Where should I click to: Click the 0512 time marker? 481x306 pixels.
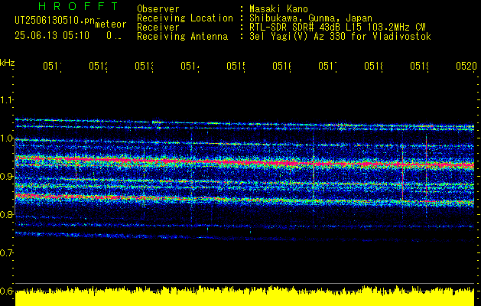pos(98,66)
